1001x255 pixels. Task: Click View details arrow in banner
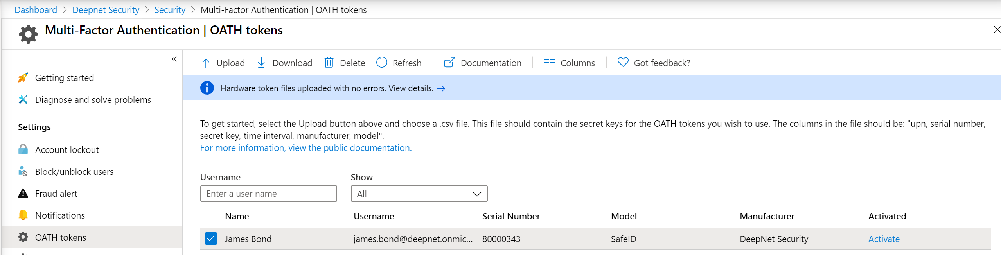coord(441,88)
